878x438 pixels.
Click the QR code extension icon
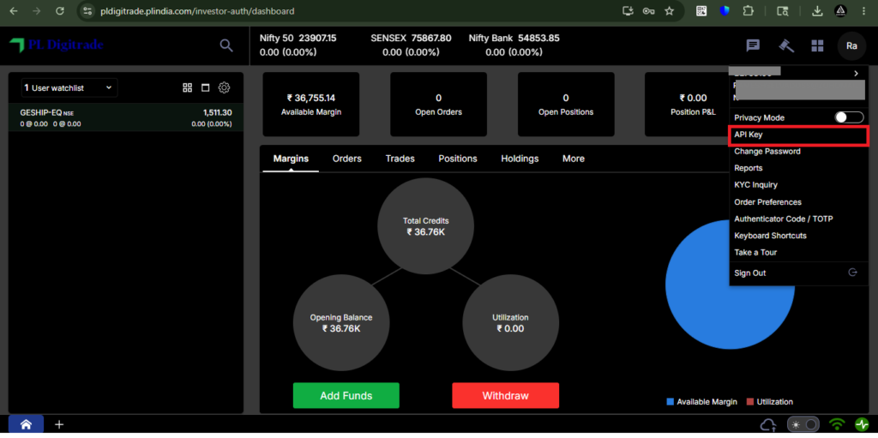[701, 10]
